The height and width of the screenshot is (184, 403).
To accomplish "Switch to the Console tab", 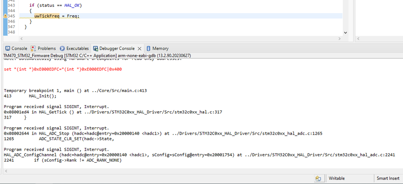I will coord(16,48).
